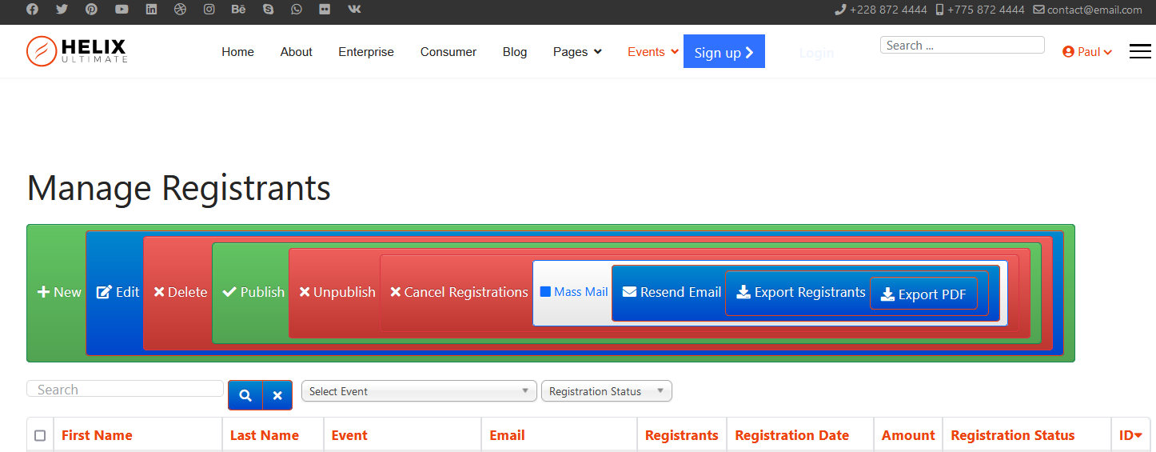The image size is (1156, 452).
Task: Open the Select Event dropdown
Action: click(x=419, y=391)
